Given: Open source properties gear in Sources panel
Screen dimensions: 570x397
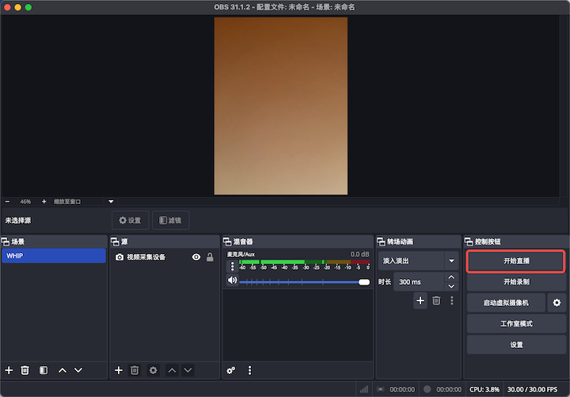Looking at the screenshot, I should [153, 370].
